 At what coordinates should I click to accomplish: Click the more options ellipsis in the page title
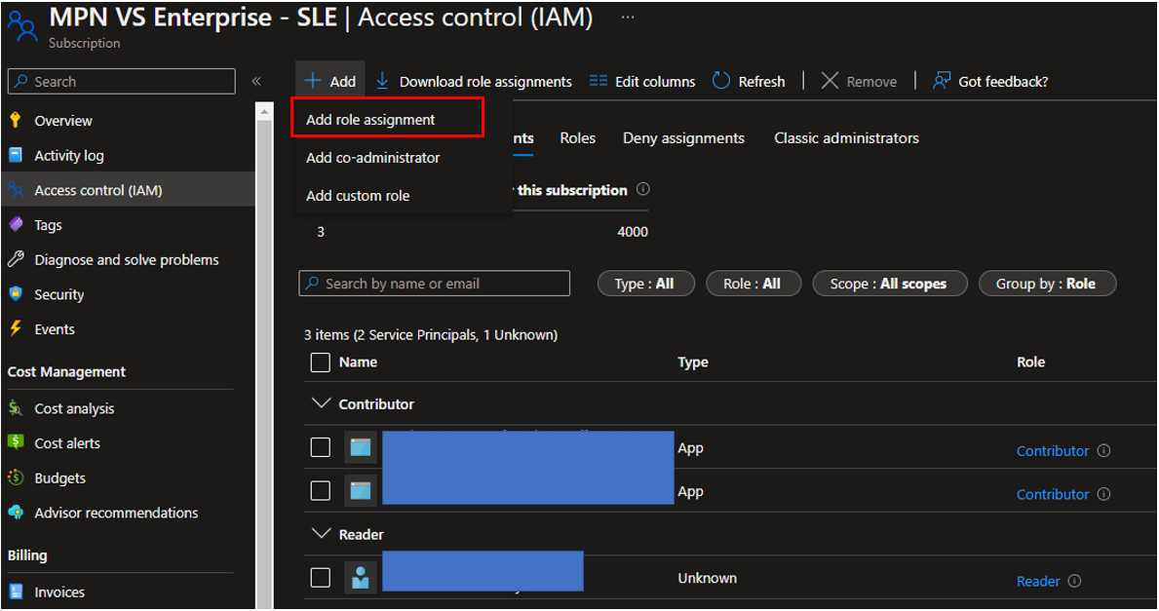tap(628, 17)
